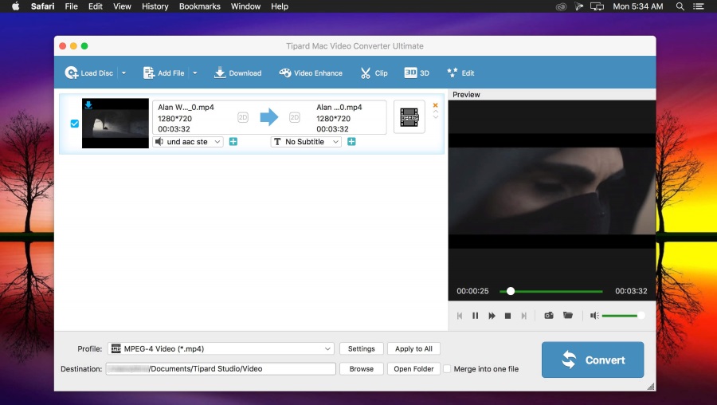Open the 3D settings tool
The image size is (717, 405).
[417, 73]
